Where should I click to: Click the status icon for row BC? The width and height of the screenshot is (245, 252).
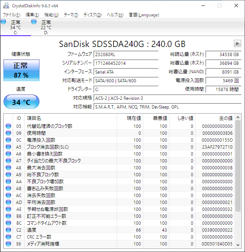pyautogui.click(x=8, y=223)
